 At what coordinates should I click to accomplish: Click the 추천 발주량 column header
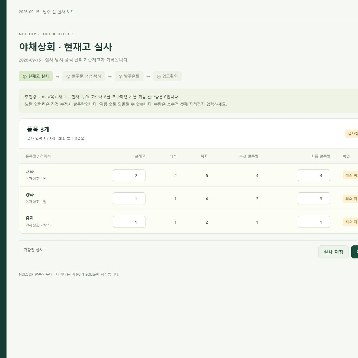pos(249,156)
